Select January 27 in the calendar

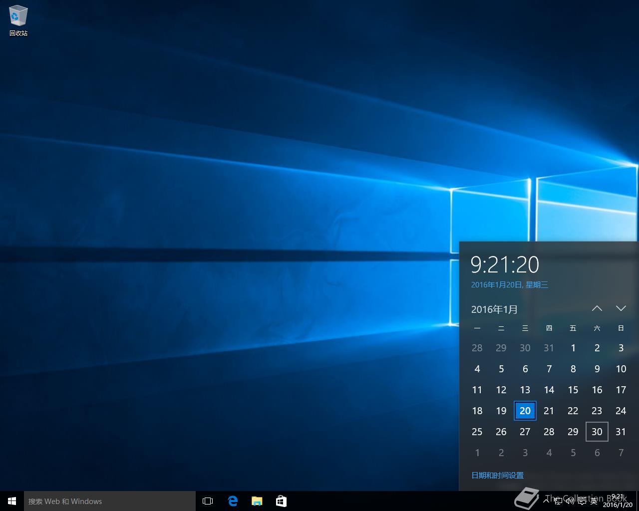[x=525, y=432]
